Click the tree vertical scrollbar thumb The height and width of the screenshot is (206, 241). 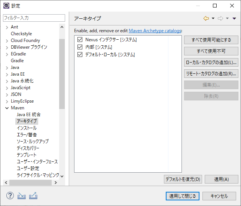(62, 74)
